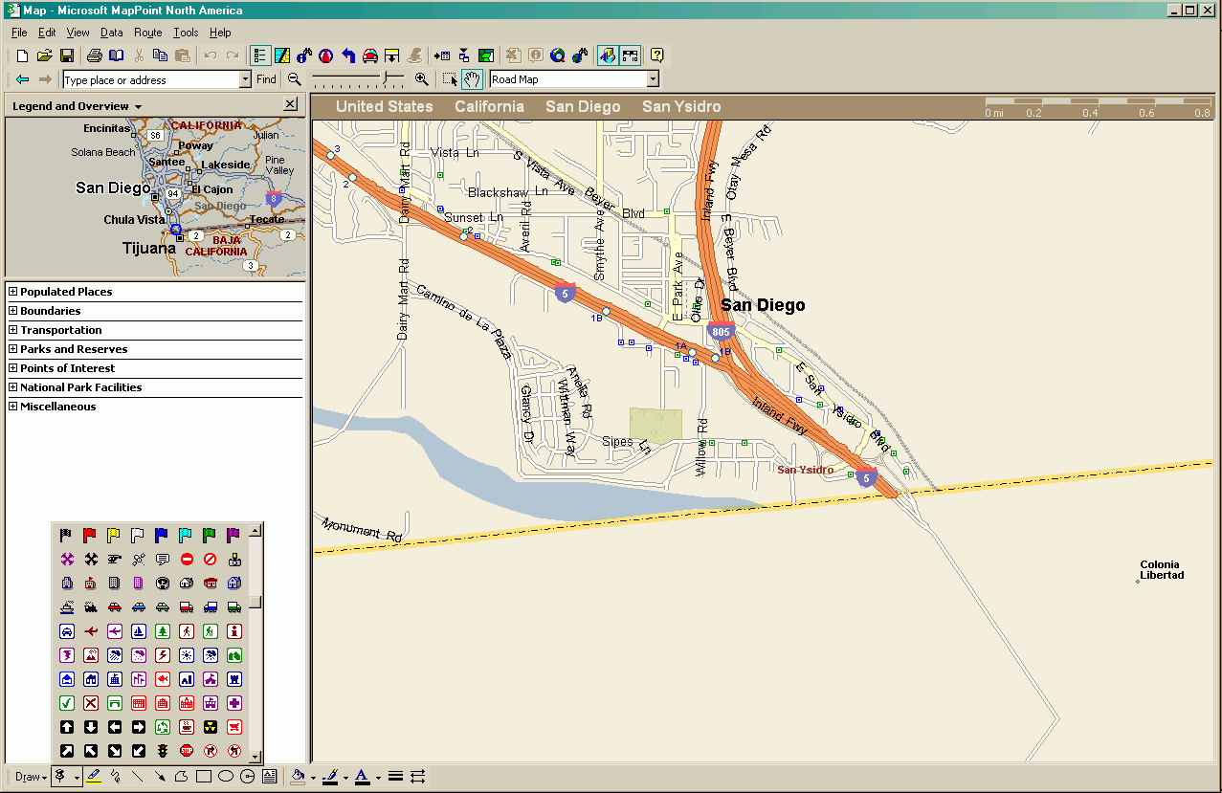Click into the Type place or address field
Image resolution: width=1222 pixels, height=793 pixels.
[x=149, y=79]
